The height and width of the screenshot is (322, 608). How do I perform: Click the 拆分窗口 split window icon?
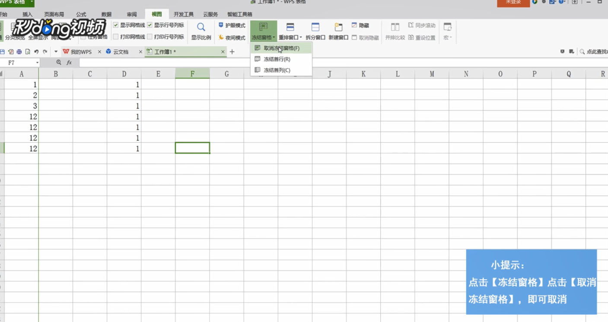click(315, 27)
